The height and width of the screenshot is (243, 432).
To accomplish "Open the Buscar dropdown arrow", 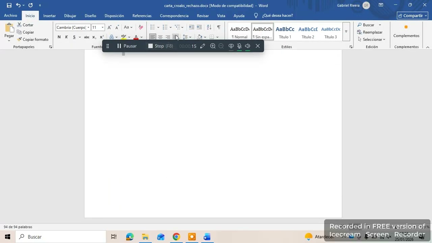I will (380, 25).
